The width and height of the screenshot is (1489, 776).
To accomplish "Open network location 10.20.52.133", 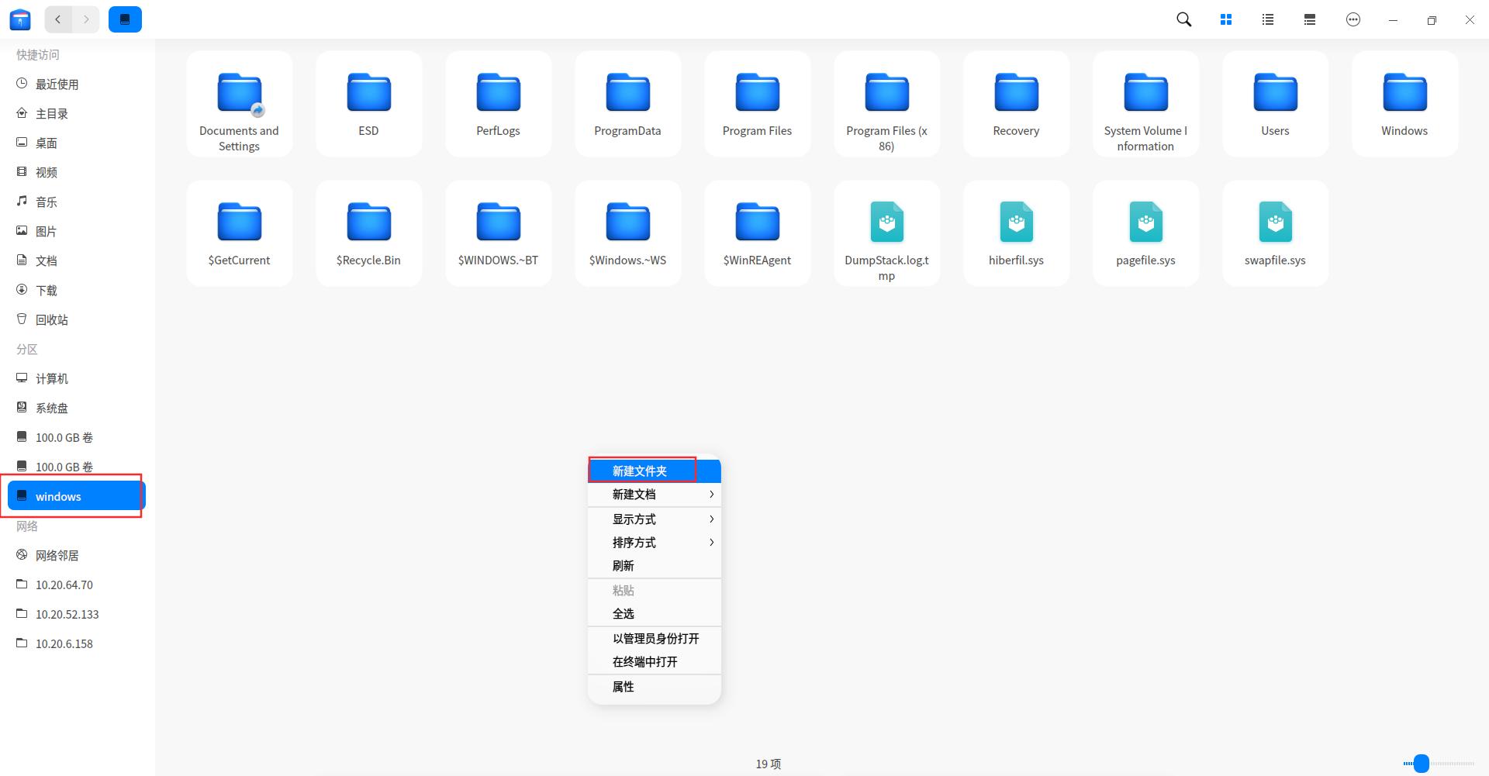I will (77, 614).
